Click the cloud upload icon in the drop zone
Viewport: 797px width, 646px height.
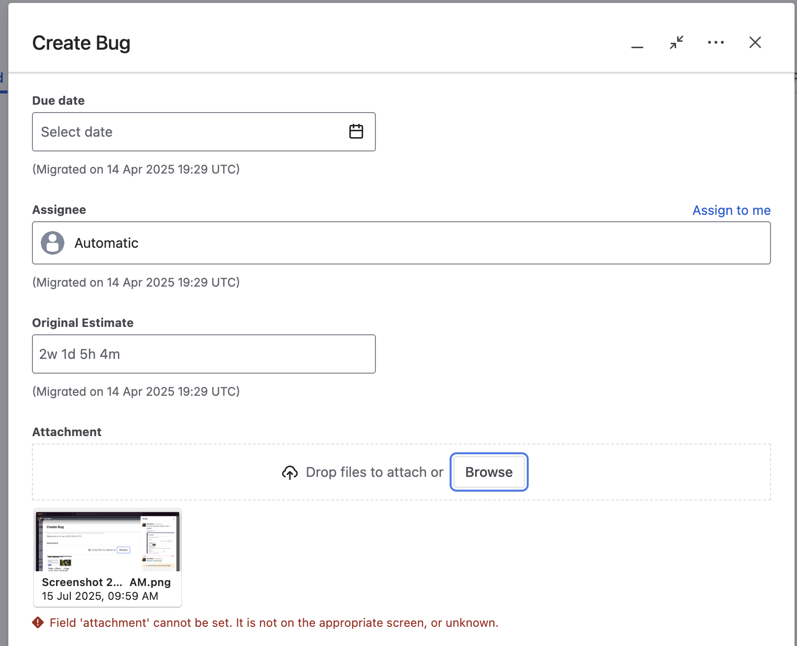(x=290, y=472)
